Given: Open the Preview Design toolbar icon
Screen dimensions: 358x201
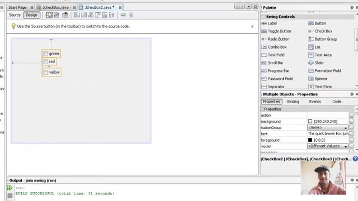Looking at the screenshot, I should point(65,15).
